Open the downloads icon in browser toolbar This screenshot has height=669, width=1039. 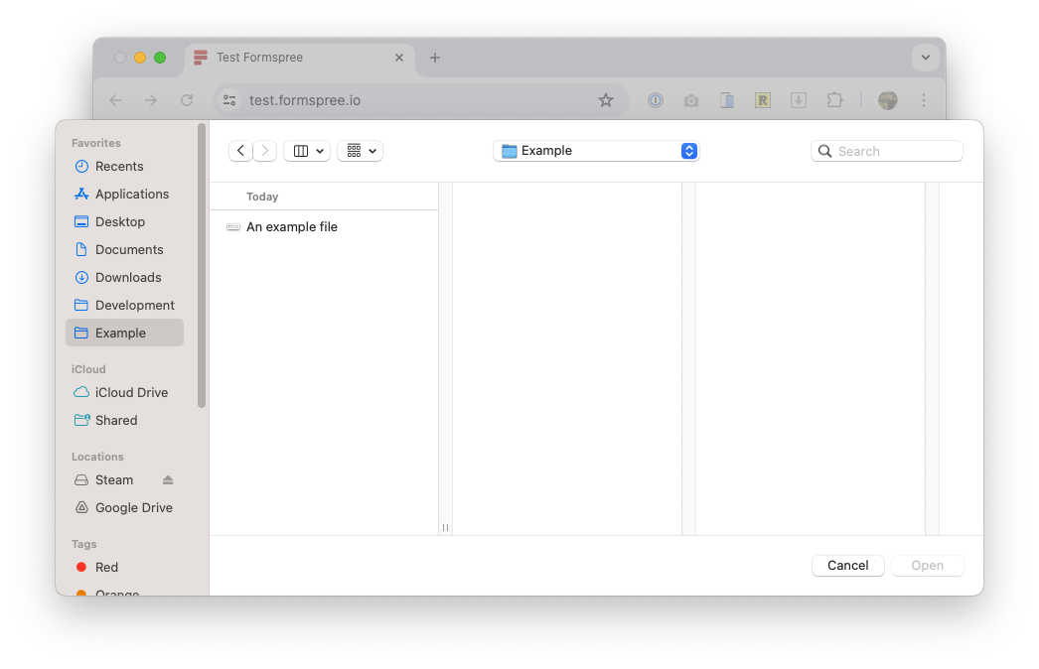798,100
